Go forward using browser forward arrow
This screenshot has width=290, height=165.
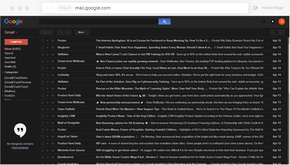tap(52, 8)
